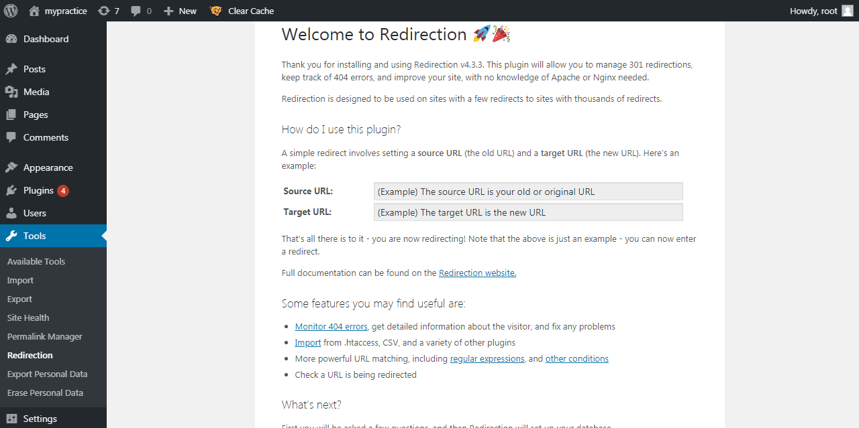Open the mypractice home icon
The image size is (859, 428).
34,11
